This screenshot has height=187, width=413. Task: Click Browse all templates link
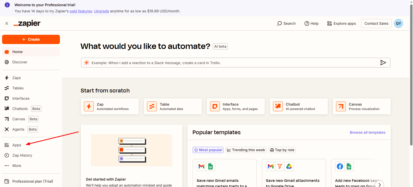368,132
